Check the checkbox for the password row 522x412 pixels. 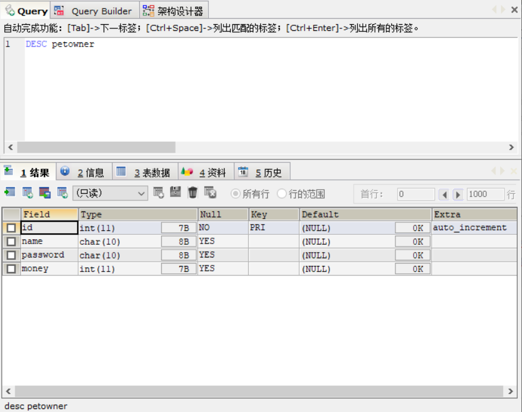tap(11, 255)
